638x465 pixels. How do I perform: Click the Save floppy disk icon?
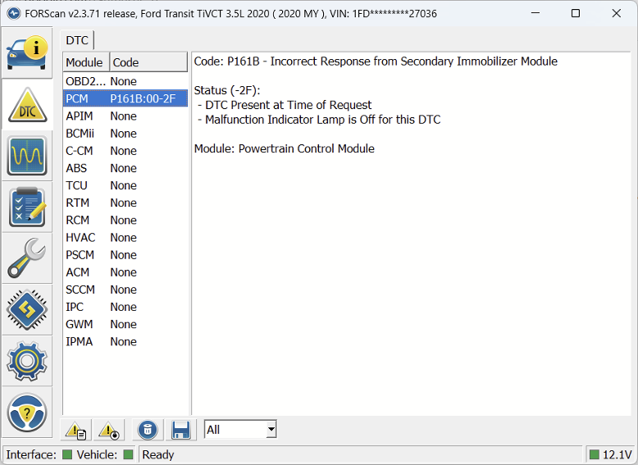pos(180,430)
